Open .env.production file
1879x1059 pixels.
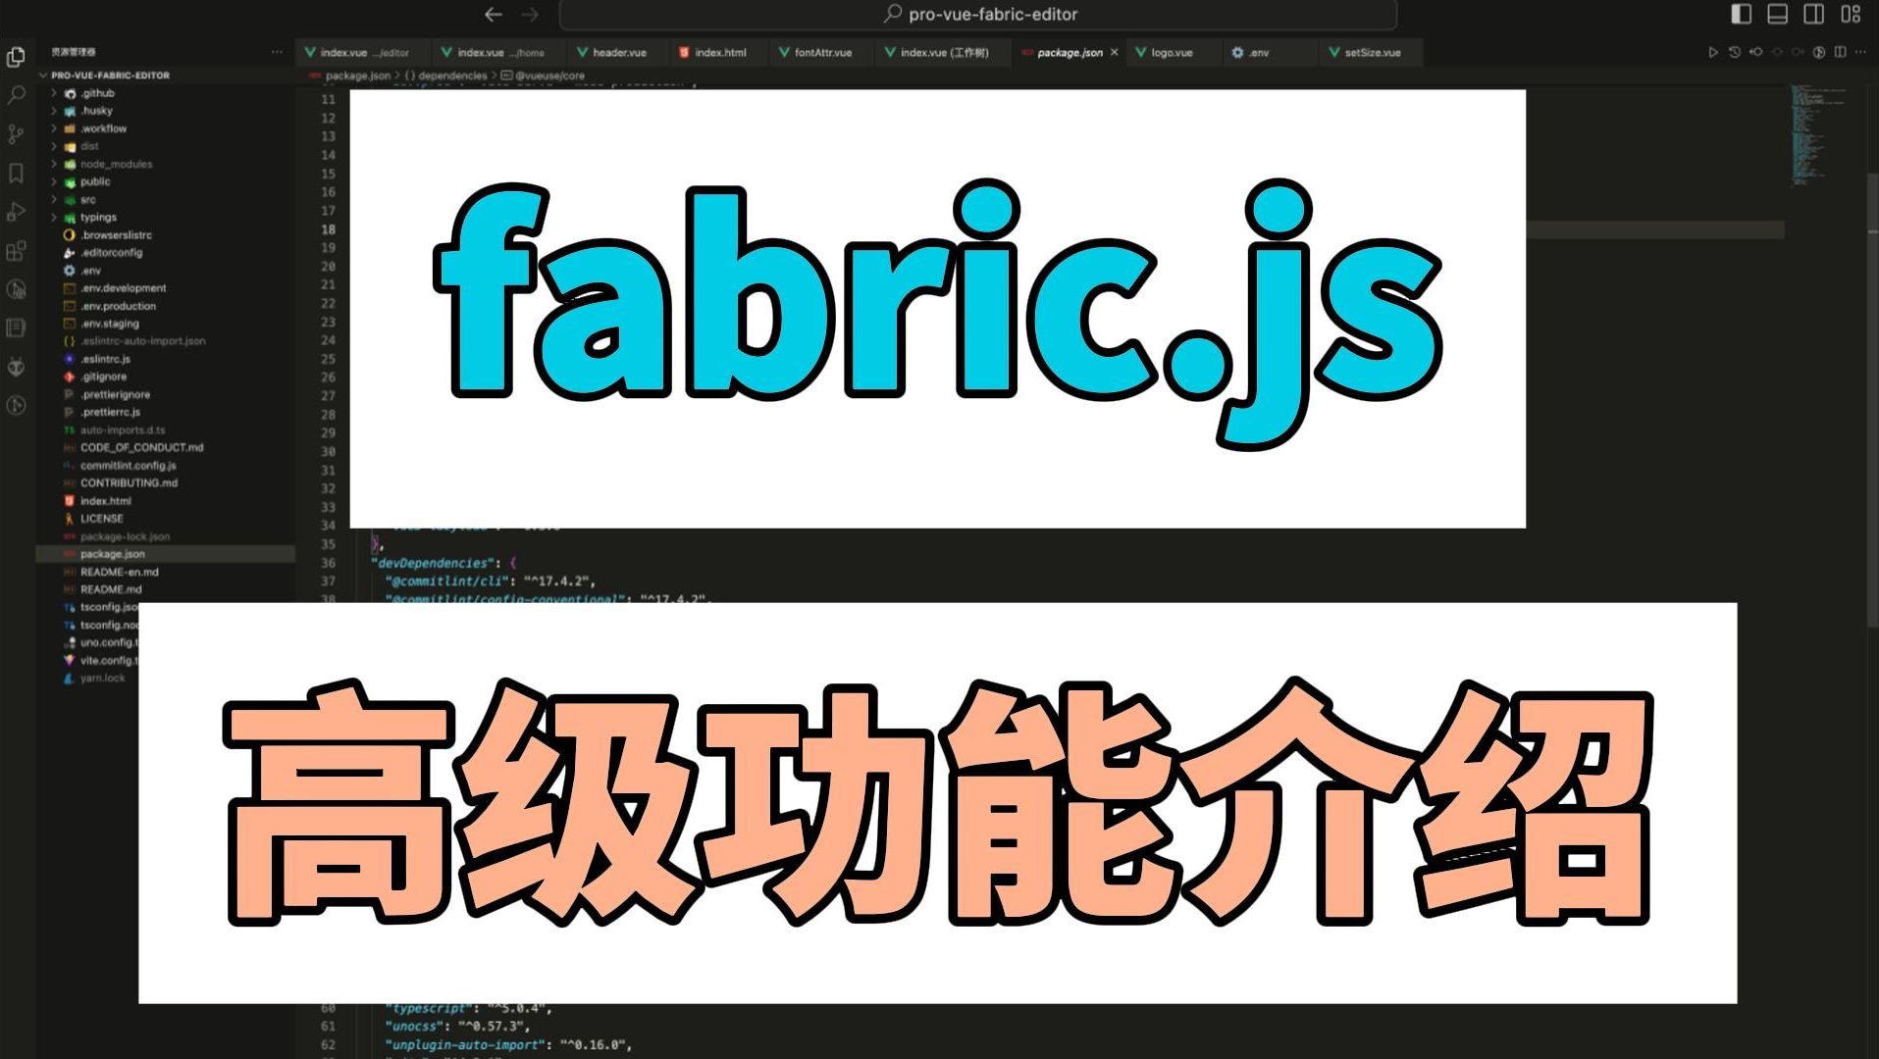(x=118, y=306)
